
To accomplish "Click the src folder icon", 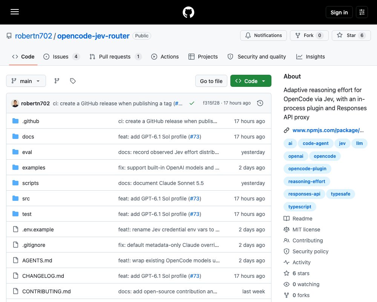I will coord(15,199).
